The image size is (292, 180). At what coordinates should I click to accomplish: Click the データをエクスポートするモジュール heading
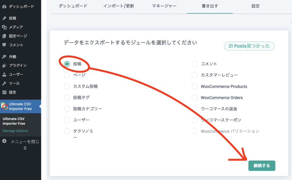coord(130,43)
